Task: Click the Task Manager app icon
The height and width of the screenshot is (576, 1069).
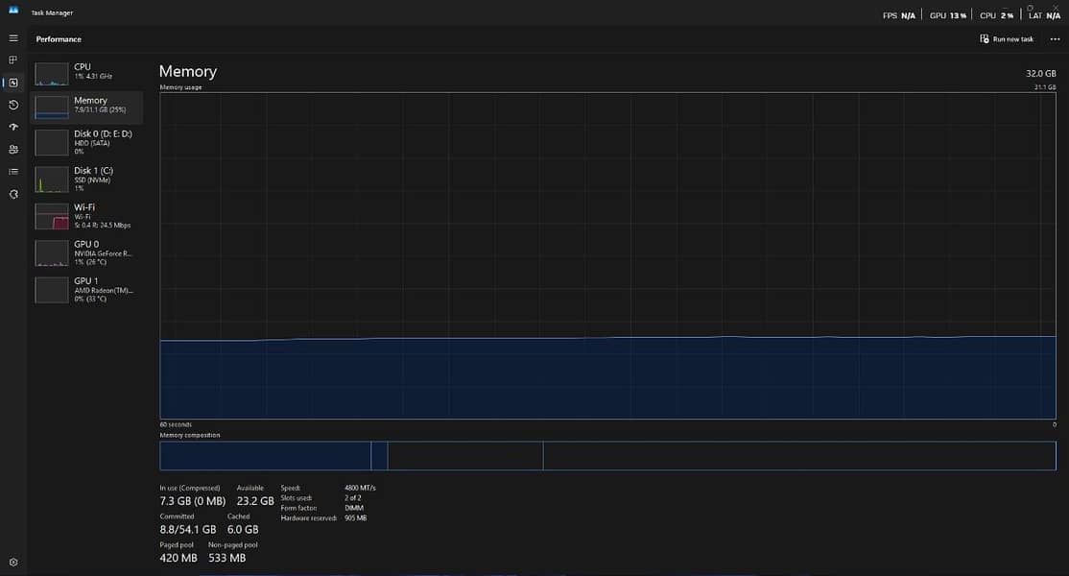Action: point(13,11)
